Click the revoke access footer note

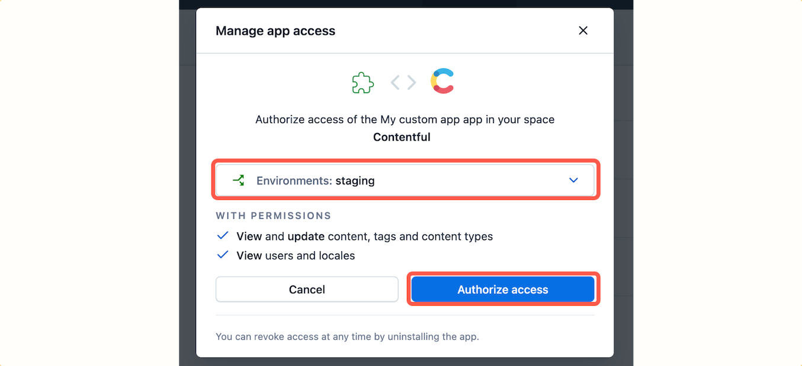click(347, 337)
